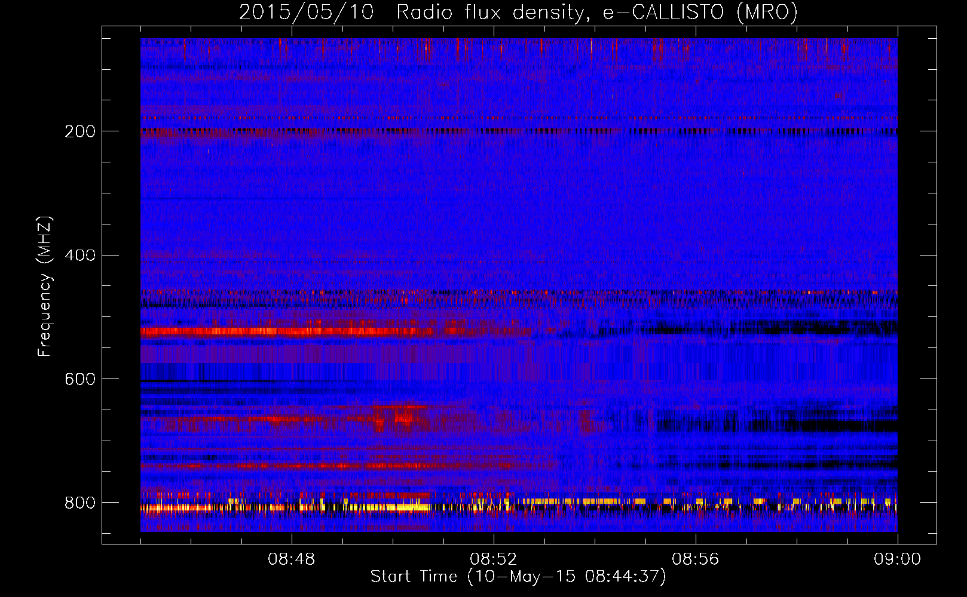Image resolution: width=967 pixels, height=597 pixels.
Task: Click the 09:00 time axis label
Action: click(898, 559)
